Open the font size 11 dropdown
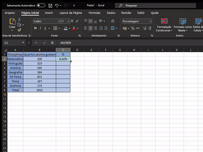Viewport: 203px width, 152px height. click(x=68, y=21)
